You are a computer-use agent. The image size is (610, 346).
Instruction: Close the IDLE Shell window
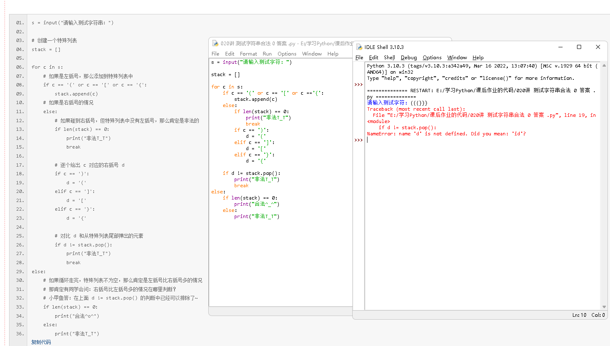click(598, 47)
